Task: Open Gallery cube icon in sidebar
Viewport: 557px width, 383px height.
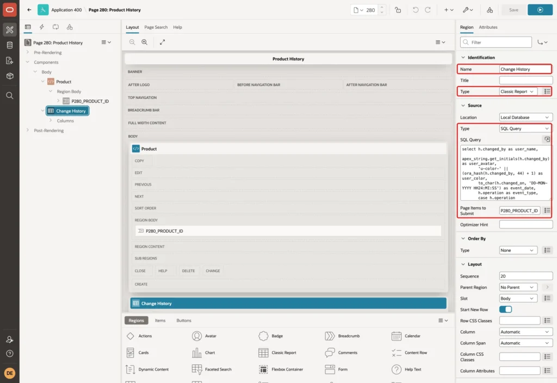Action: pos(10,76)
